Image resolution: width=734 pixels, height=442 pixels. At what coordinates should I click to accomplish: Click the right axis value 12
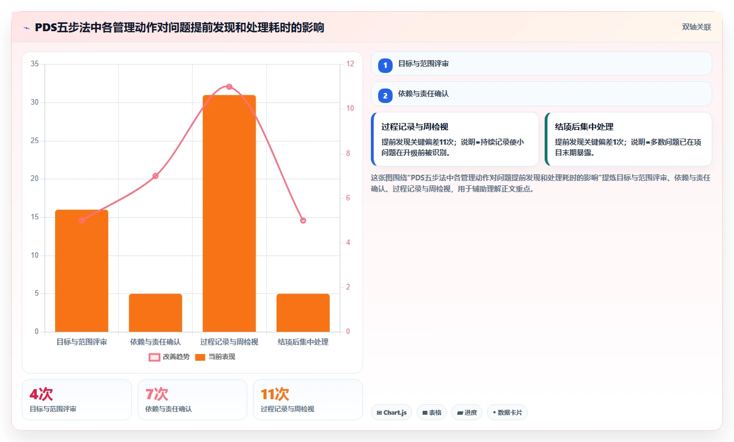click(x=350, y=64)
